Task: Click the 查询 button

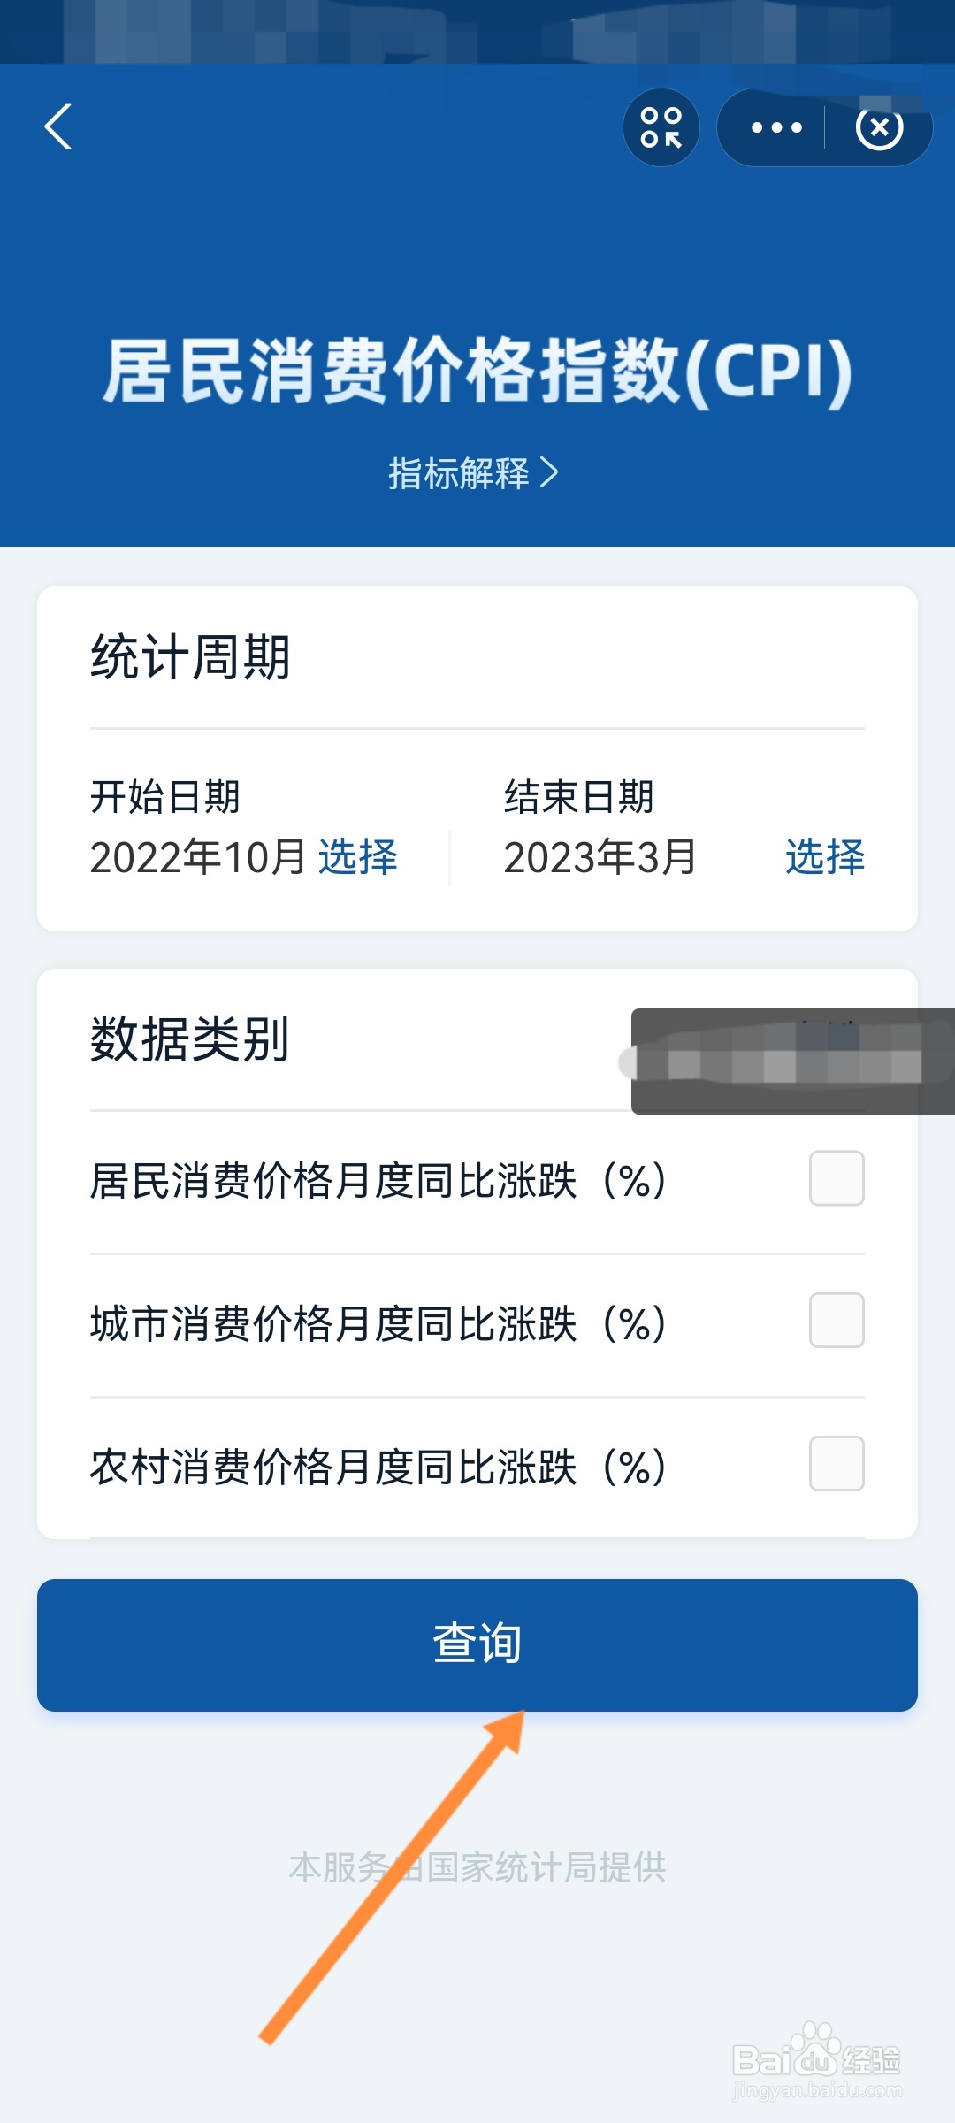Action: coord(477,1645)
